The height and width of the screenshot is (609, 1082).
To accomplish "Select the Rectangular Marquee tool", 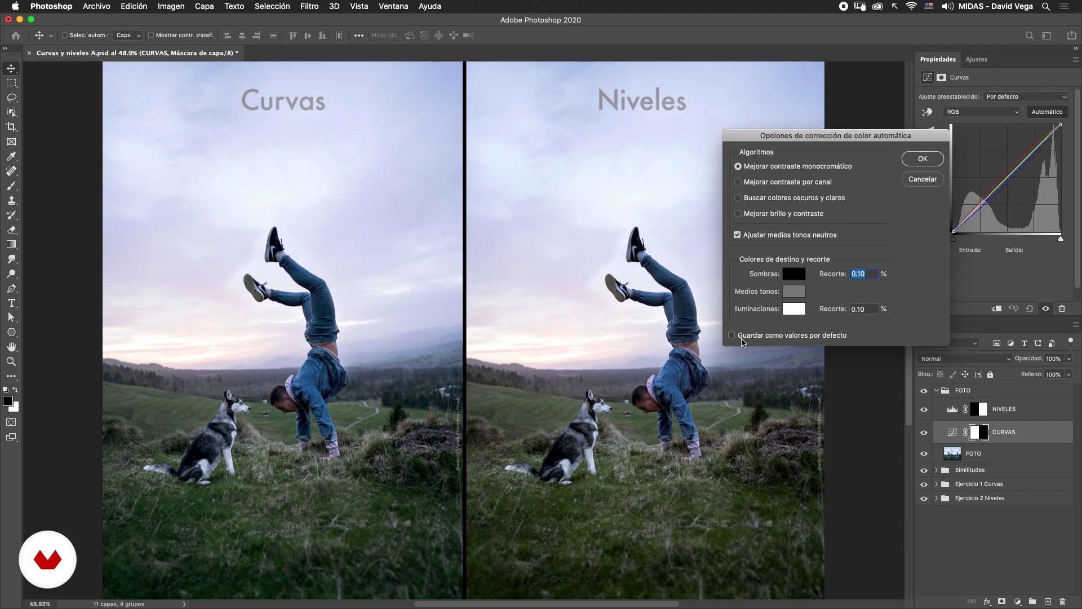I will point(11,83).
